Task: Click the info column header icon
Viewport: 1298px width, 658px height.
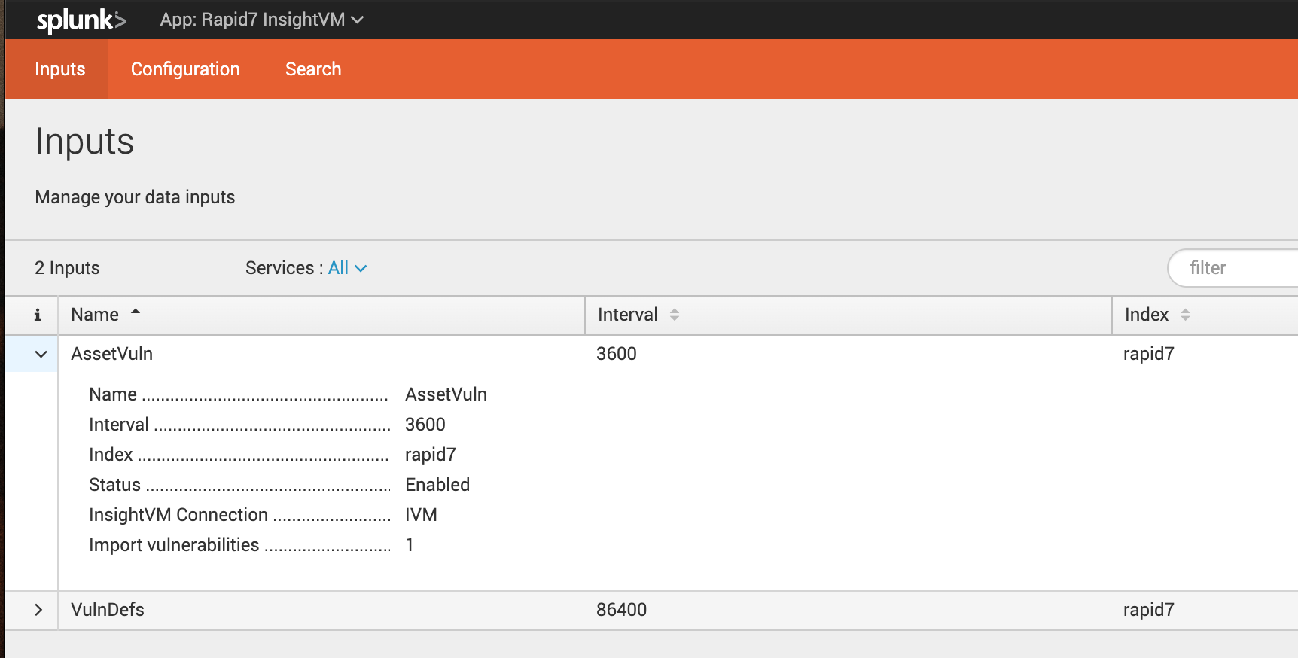Action: pos(38,315)
